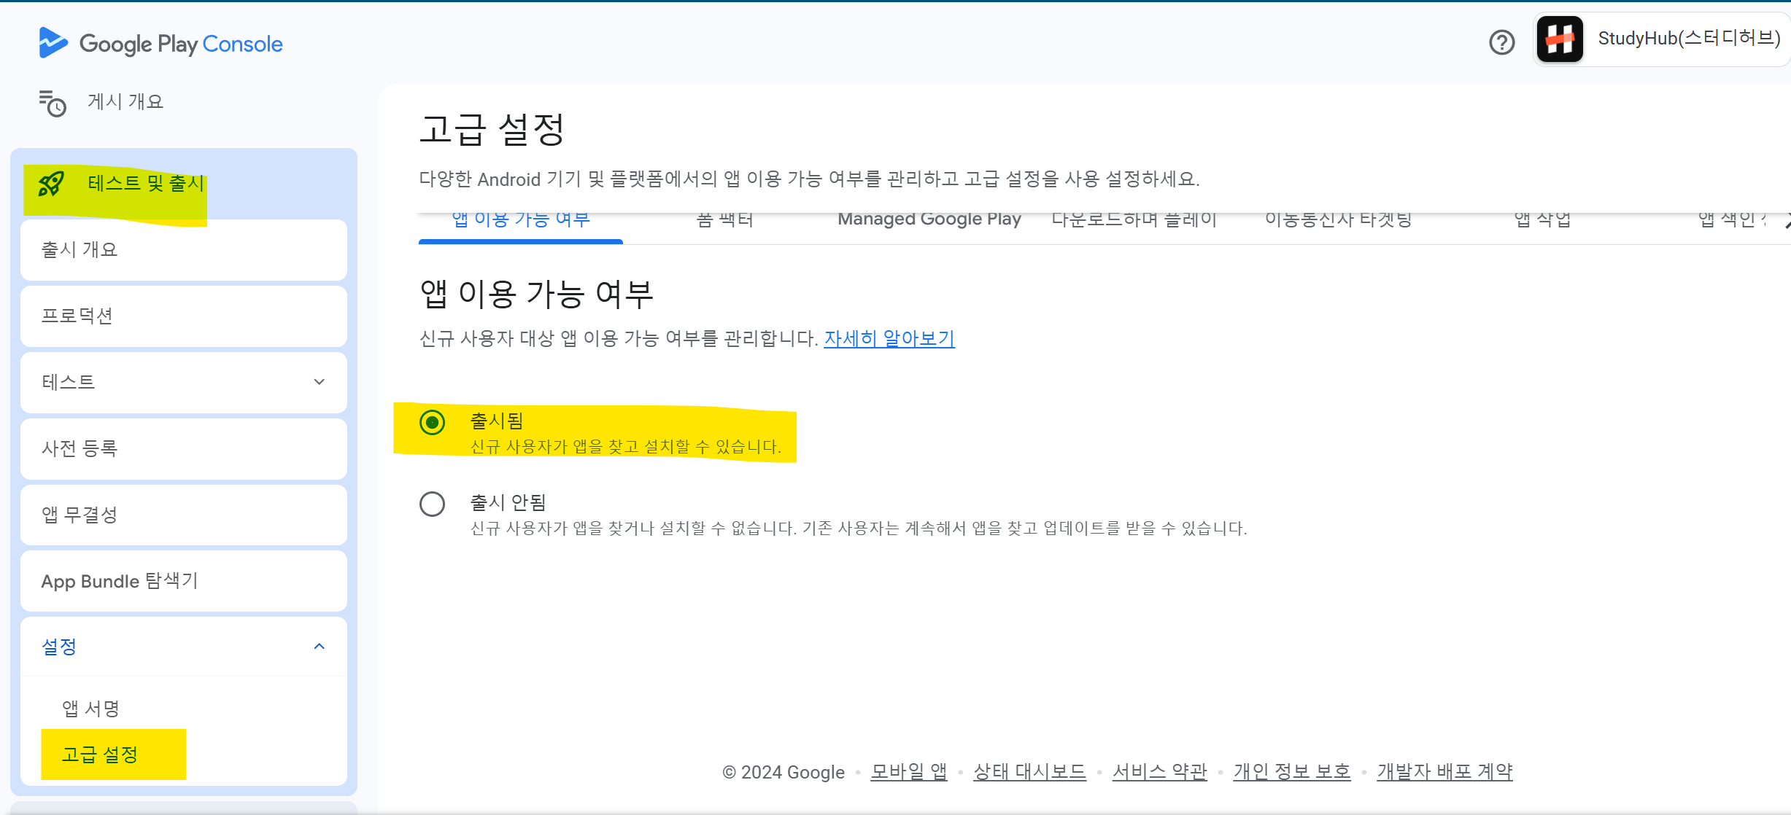
Task: Select the 출시됨 radio button
Action: click(x=432, y=422)
